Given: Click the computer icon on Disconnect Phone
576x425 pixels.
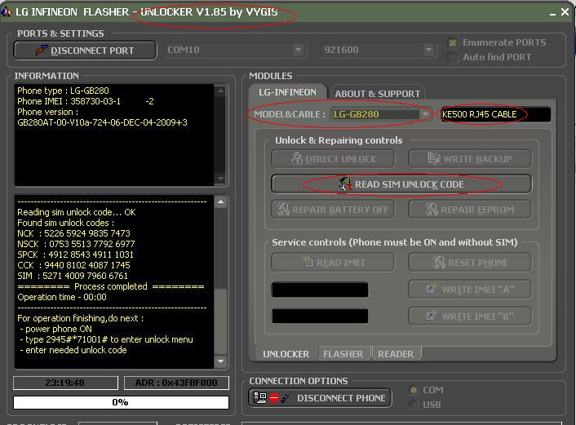Looking at the screenshot, I should (x=260, y=398).
